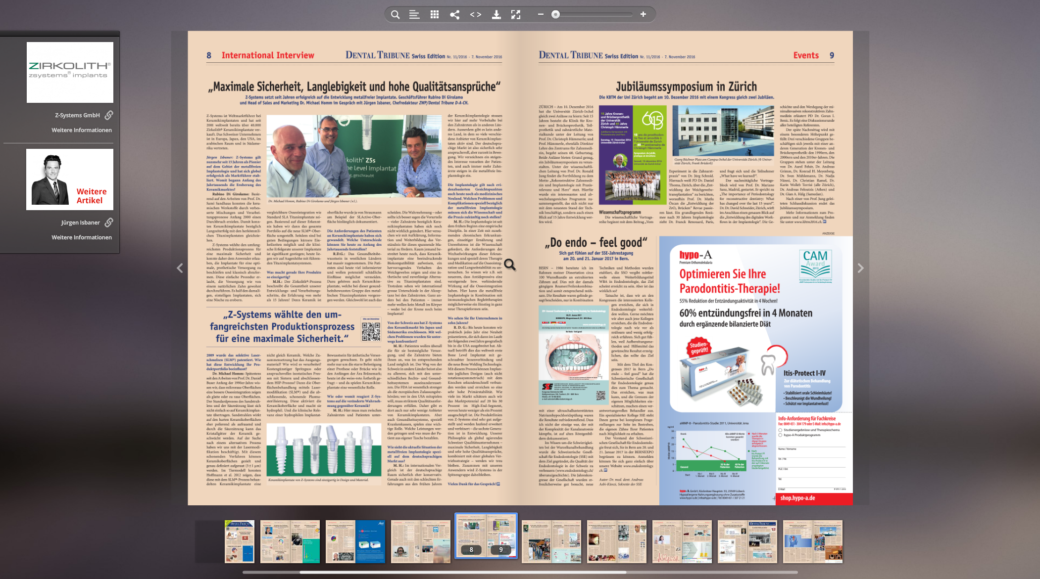Go to previous page with left arrow
The image size is (1040, 579).
point(180,268)
